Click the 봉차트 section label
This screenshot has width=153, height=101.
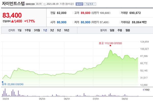tap(104, 30)
